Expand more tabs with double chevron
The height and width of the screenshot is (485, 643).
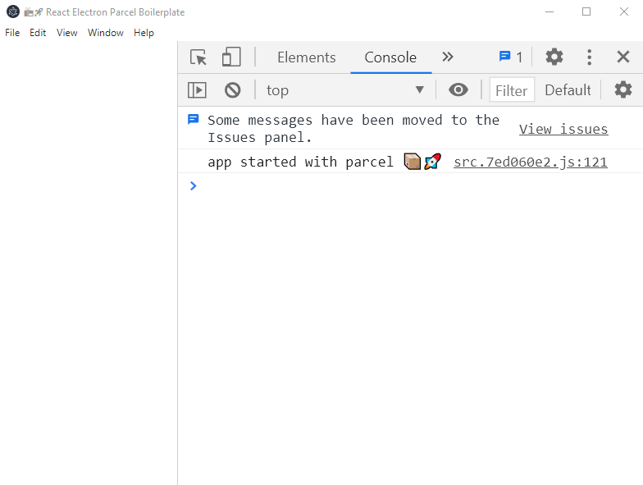point(447,57)
